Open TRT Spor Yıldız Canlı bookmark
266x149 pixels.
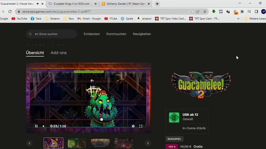[170, 19]
